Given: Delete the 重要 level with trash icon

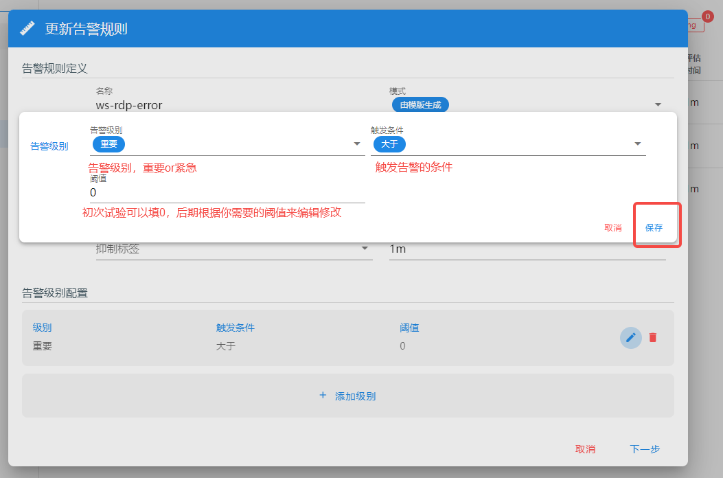Looking at the screenshot, I should tap(653, 338).
